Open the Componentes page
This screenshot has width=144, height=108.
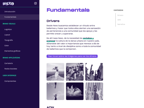[x=10, y=81]
